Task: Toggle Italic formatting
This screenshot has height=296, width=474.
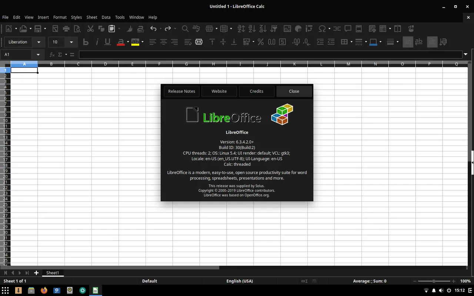Action: click(x=97, y=42)
